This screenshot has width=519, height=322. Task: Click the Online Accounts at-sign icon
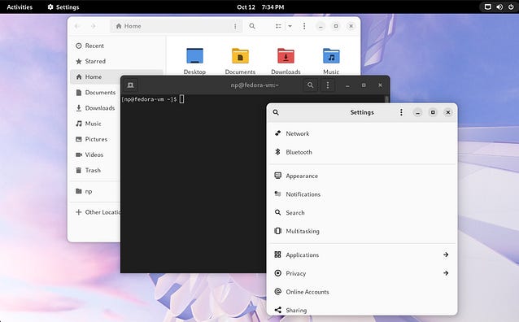[x=277, y=292]
